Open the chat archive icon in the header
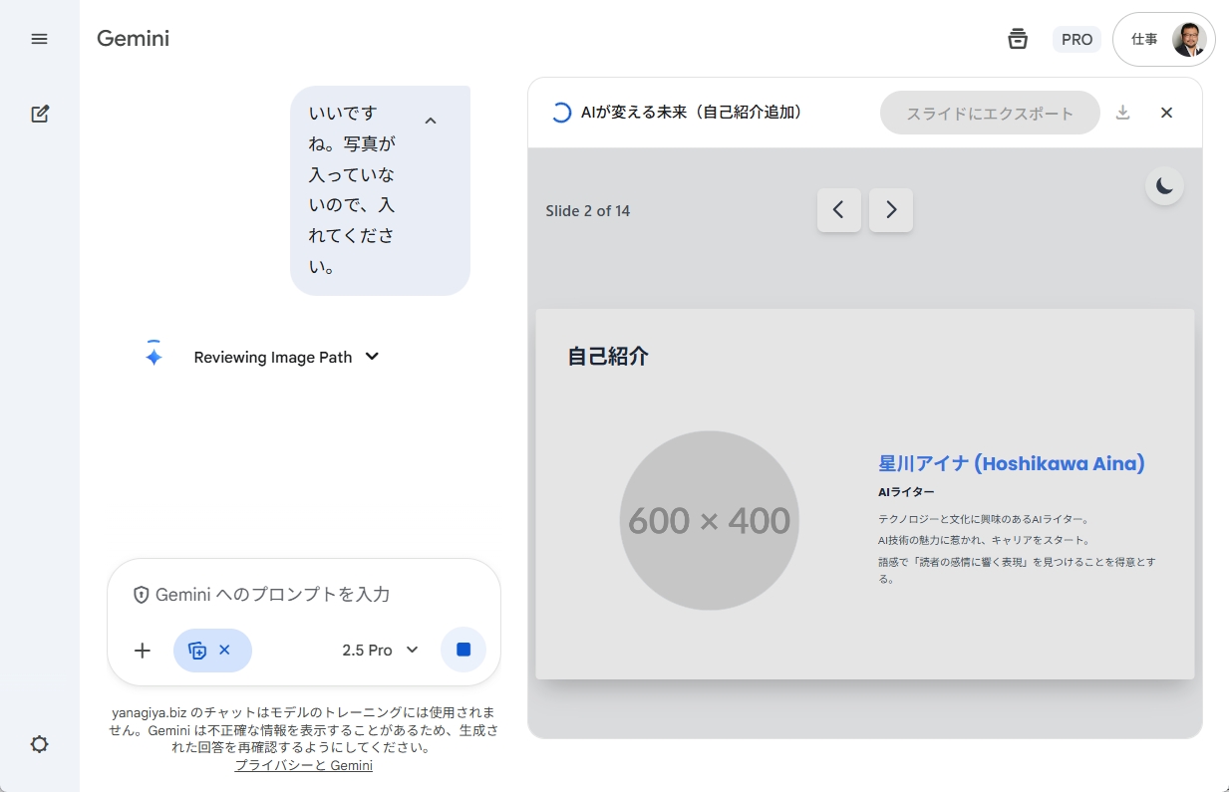Image resolution: width=1229 pixels, height=792 pixels. pyautogui.click(x=1018, y=38)
